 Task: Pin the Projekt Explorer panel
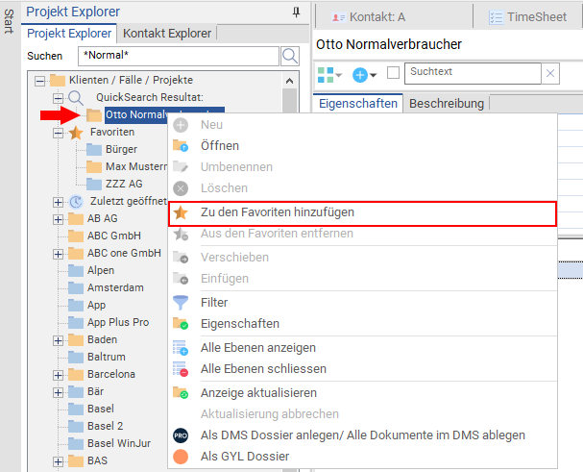[296, 12]
